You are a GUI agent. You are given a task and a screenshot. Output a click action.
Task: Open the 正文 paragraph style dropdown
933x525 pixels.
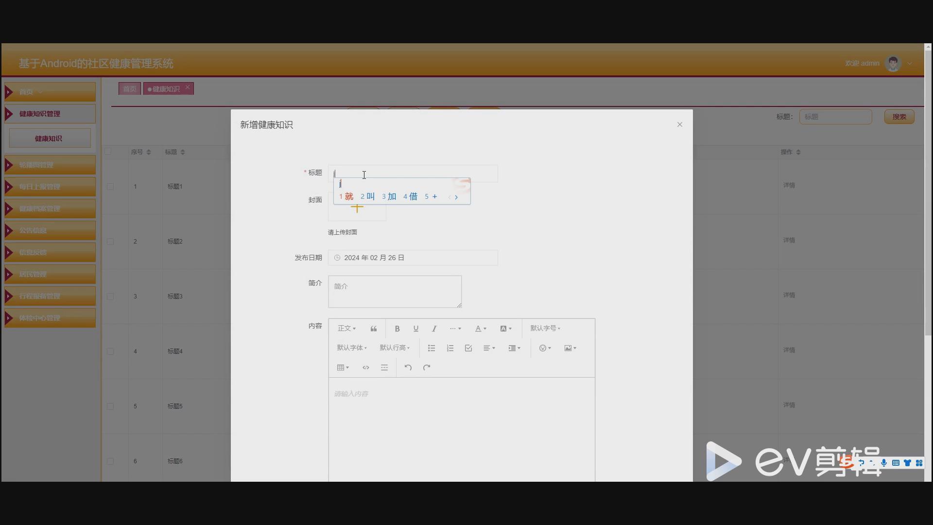pos(346,328)
